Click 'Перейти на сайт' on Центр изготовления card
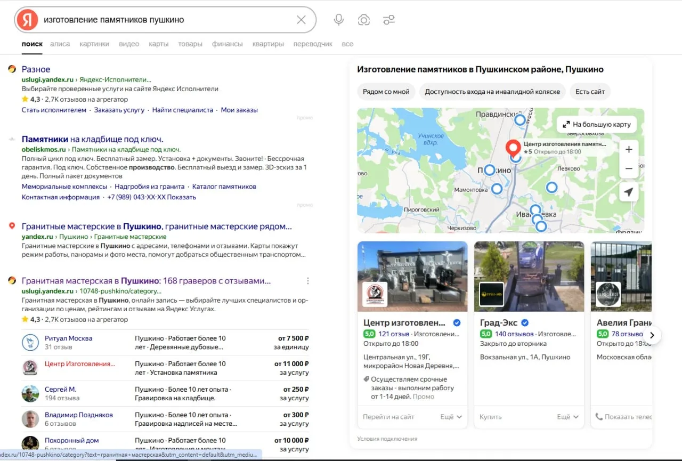 388,417
